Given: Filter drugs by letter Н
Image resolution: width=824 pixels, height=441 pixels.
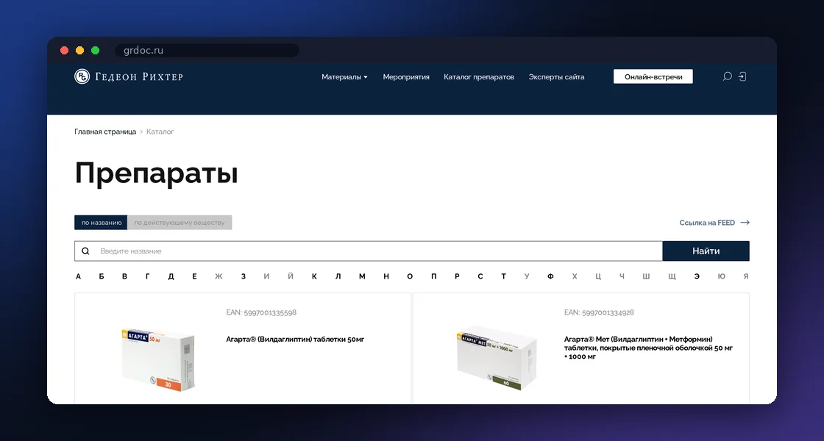Looking at the screenshot, I should (x=386, y=276).
